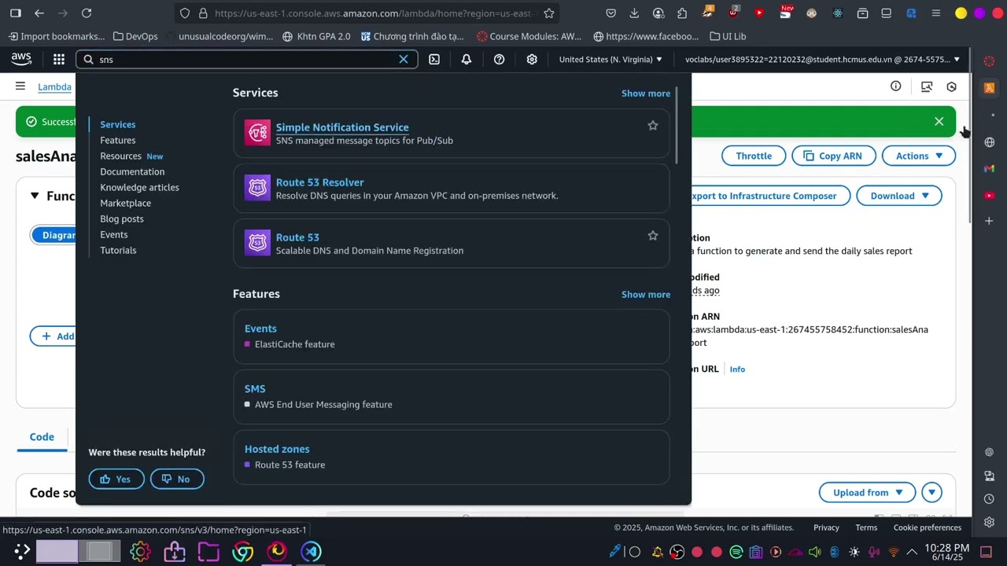Screen dimensions: 1007x566
Task: Open Visual Studio Code from the taskbar
Action: click(311, 551)
